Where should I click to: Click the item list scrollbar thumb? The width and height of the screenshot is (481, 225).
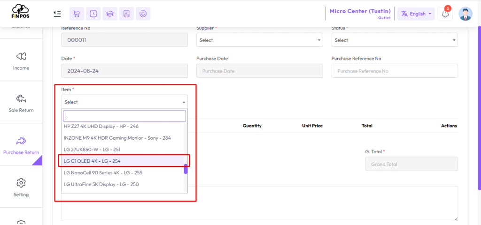(x=186, y=169)
